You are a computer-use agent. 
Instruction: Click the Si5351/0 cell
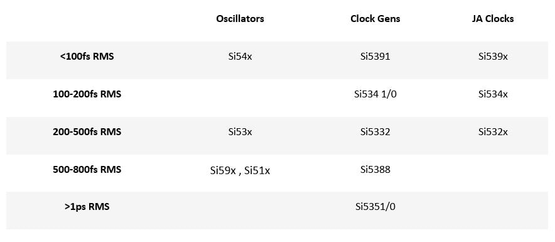[375, 207]
